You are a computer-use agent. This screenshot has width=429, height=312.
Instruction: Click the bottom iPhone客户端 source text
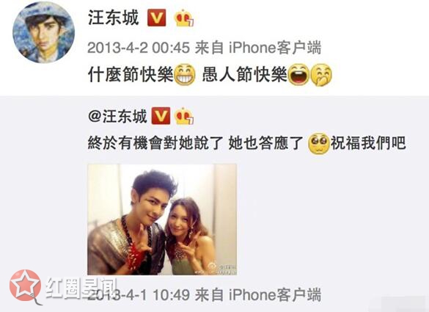click(x=275, y=294)
